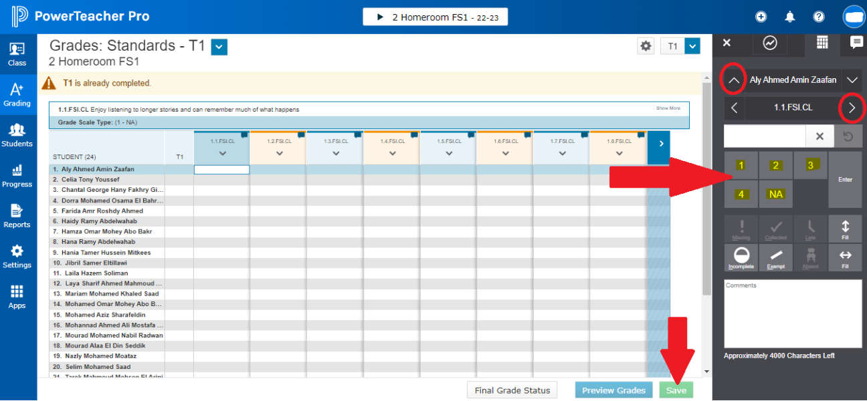
Task: Toggle the Collected flag
Action: pos(775,228)
